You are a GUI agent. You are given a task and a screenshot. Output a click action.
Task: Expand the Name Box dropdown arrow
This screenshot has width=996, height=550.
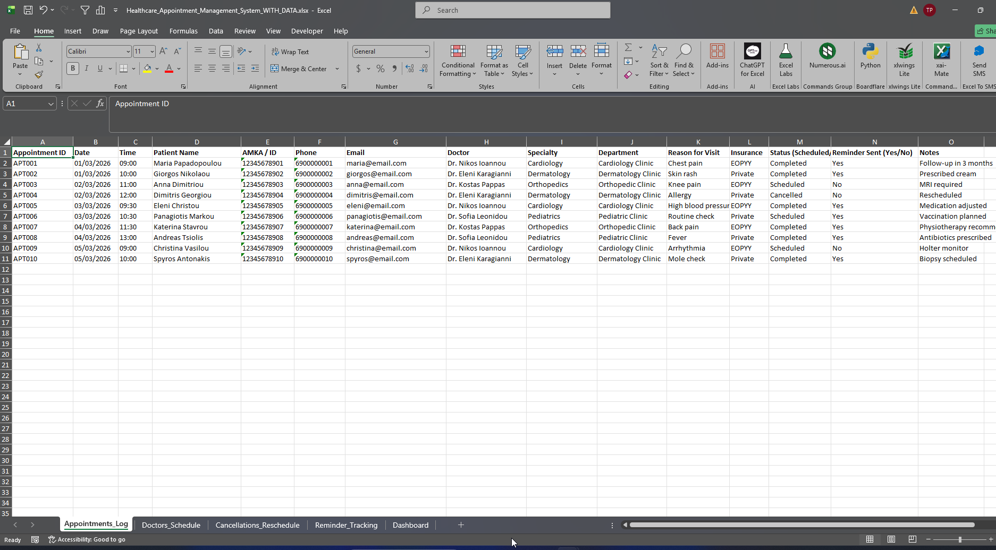pyautogui.click(x=51, y=104)
